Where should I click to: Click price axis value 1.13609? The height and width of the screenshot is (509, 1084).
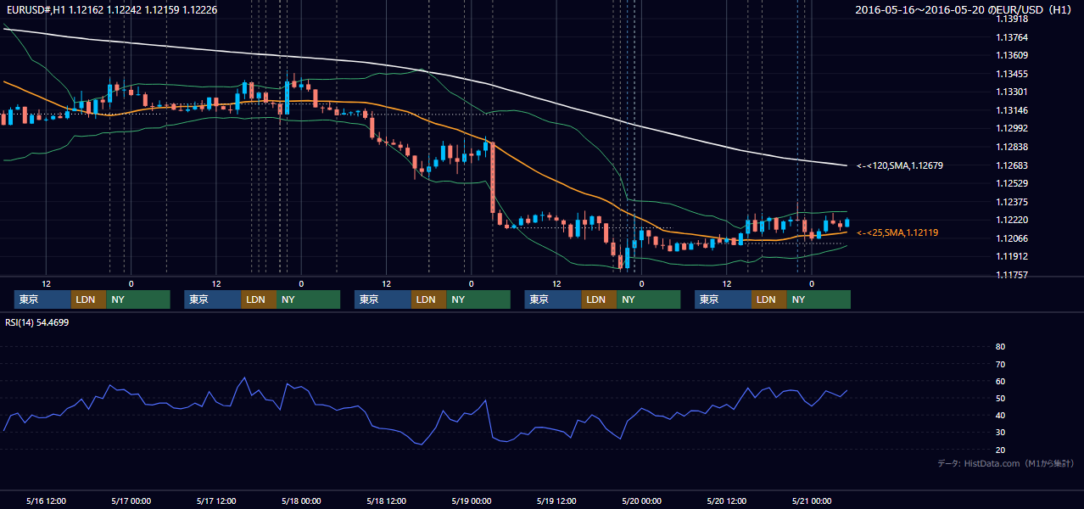[1012, 55]
